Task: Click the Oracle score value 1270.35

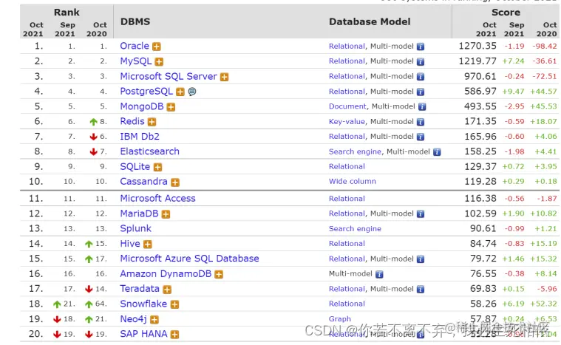Action: tap(477, 46)
